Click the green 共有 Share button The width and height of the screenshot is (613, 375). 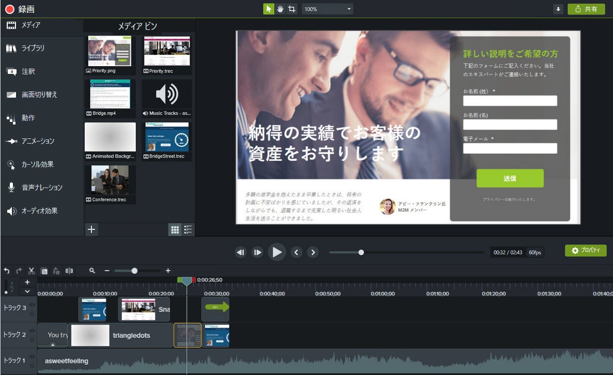[x=586, y=9]
